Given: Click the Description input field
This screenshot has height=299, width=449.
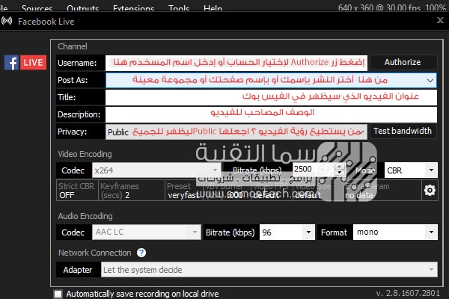Looking at the screenshot, I should coord(271,114).
